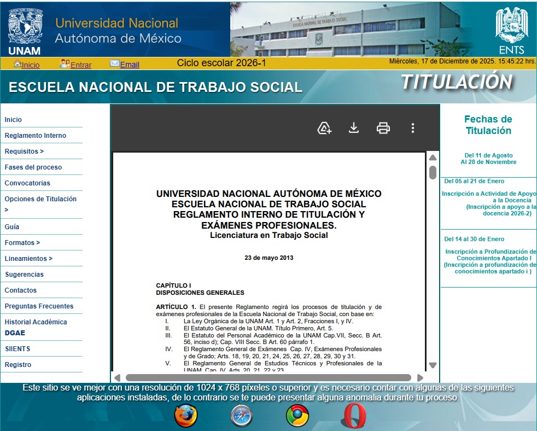
Task: Click the envelope icon beside Email
Action: [x=114, y=63]
